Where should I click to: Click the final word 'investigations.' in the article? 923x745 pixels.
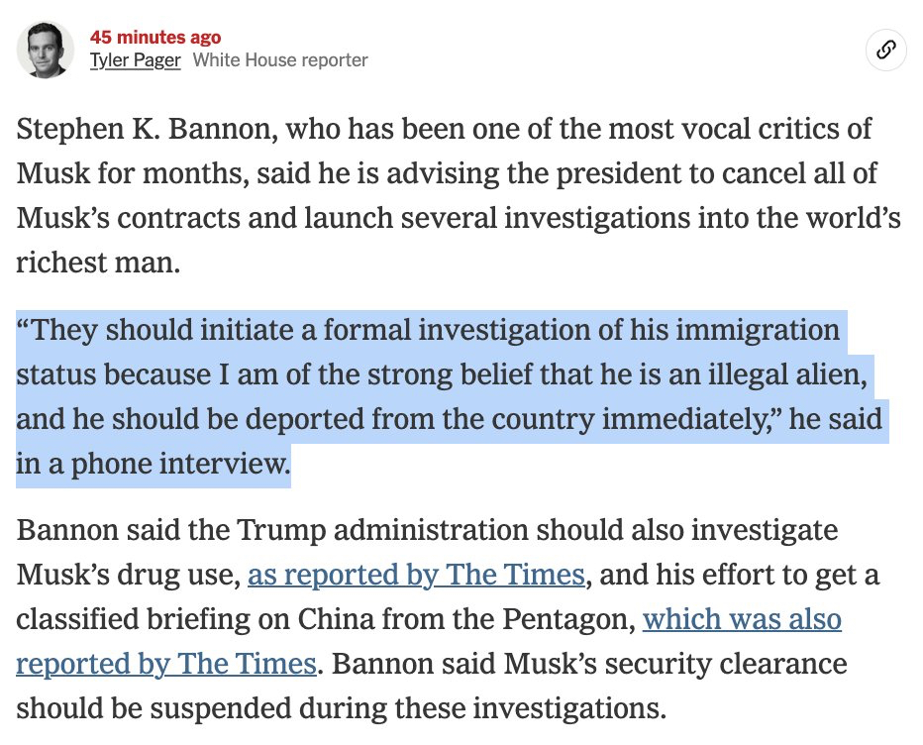tap(569, 708)
